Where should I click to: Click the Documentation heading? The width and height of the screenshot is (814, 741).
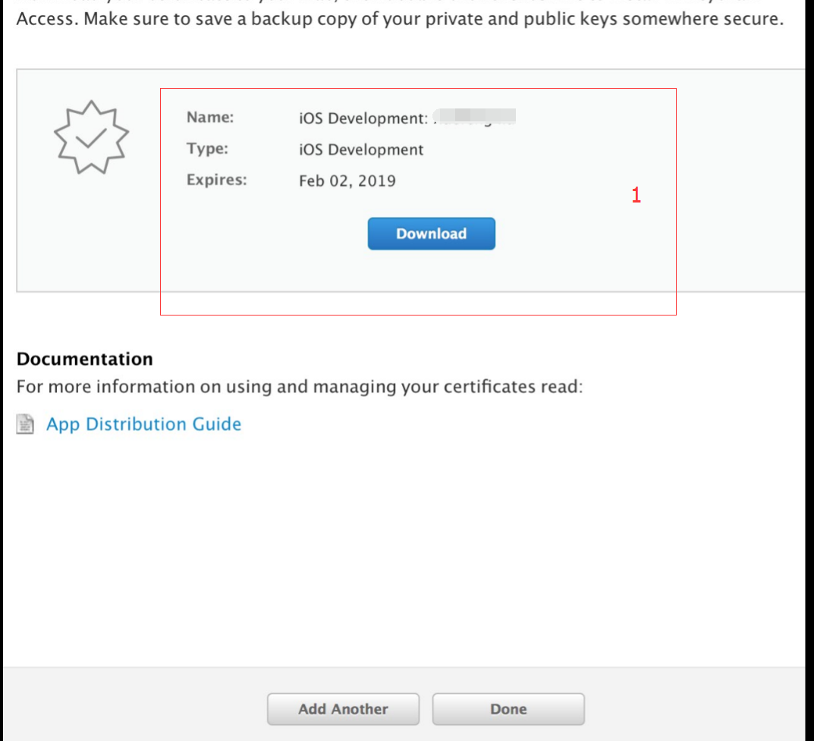[84, 359]
